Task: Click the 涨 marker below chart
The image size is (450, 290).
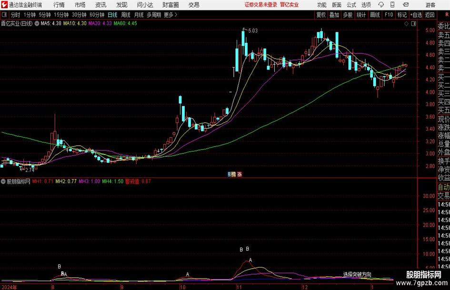Action: pyautogui.click(x=240, y=174)
